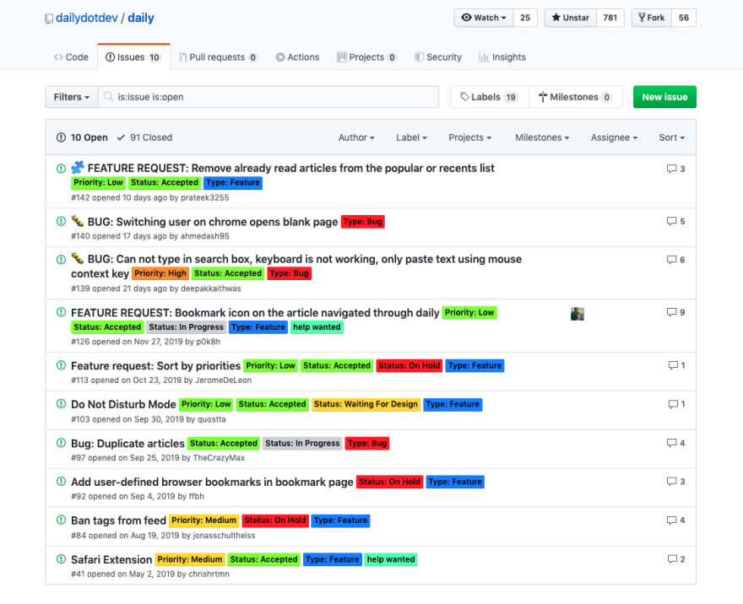
Task: Select the Issues tab
Action: pos(133,57)
